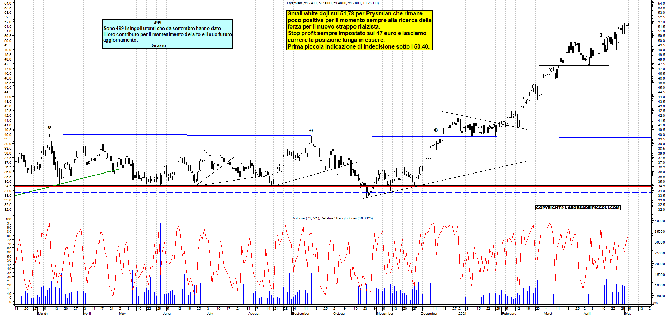The width and height of the screenshot is (666, 315).
Task: Click the '2024' year label on time axis
Action: (462, 313)
